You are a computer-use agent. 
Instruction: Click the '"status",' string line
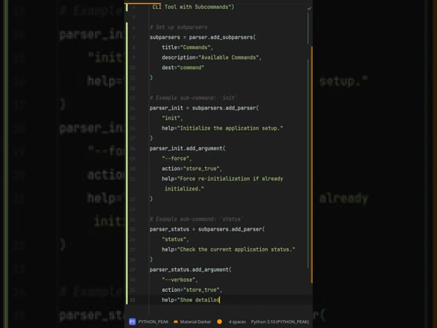pos(175,239)
